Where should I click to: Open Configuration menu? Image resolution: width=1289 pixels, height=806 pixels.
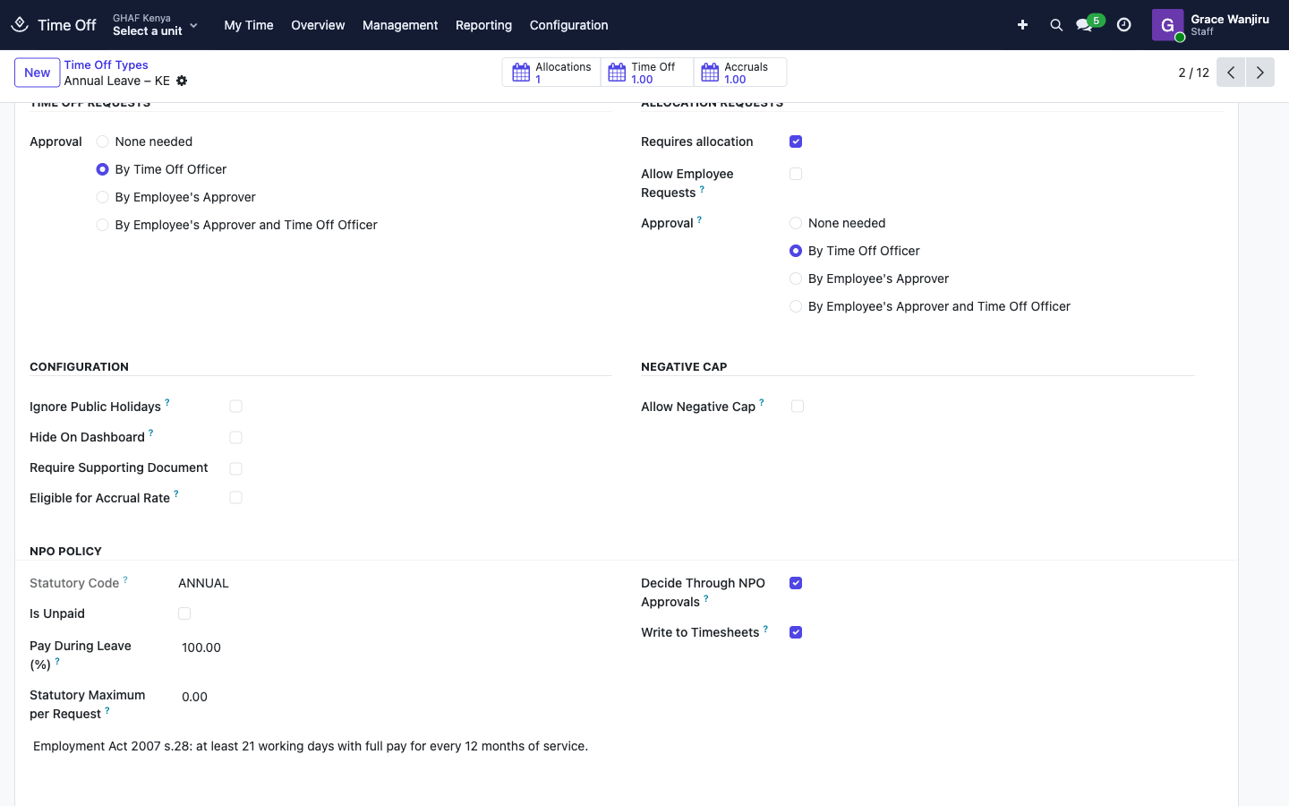(569, 25)
